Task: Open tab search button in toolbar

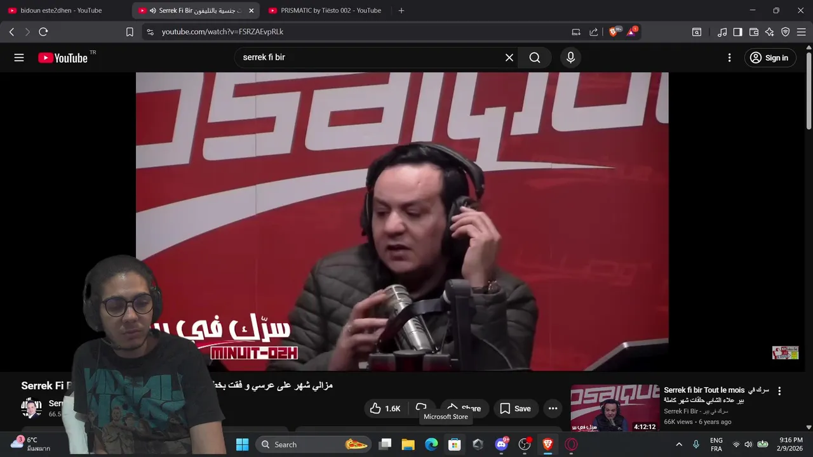Action: coord(697,32)
